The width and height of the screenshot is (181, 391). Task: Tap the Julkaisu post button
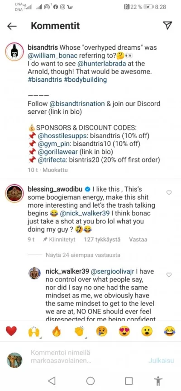[161, 361]
